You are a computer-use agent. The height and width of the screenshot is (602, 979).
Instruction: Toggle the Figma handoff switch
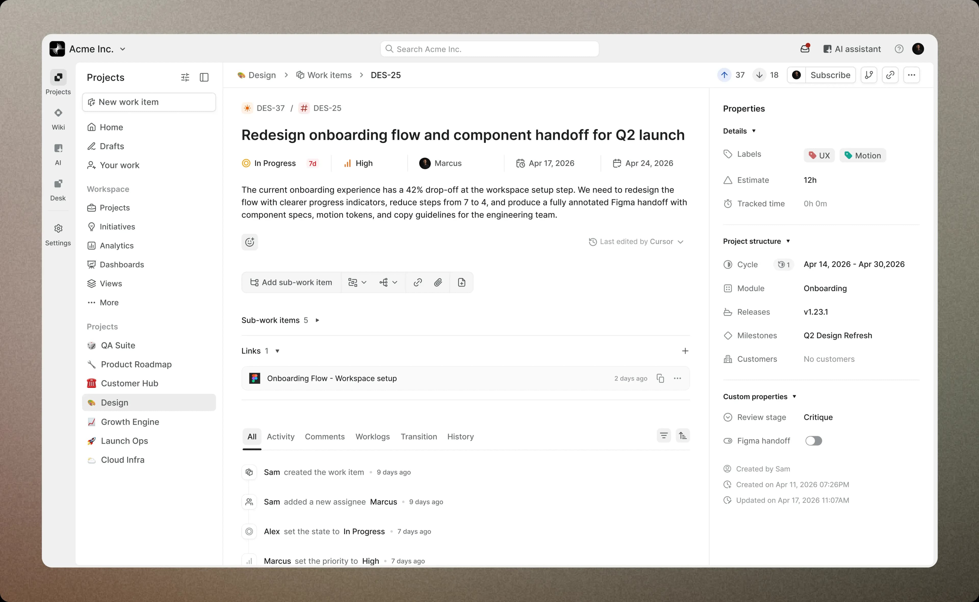click(814, 441)
